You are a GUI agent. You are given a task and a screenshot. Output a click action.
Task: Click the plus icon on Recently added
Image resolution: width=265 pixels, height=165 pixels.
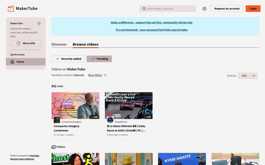57,59
